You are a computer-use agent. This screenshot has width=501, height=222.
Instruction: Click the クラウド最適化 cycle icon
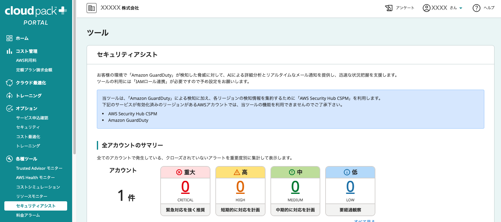click(x=9, y=83)
